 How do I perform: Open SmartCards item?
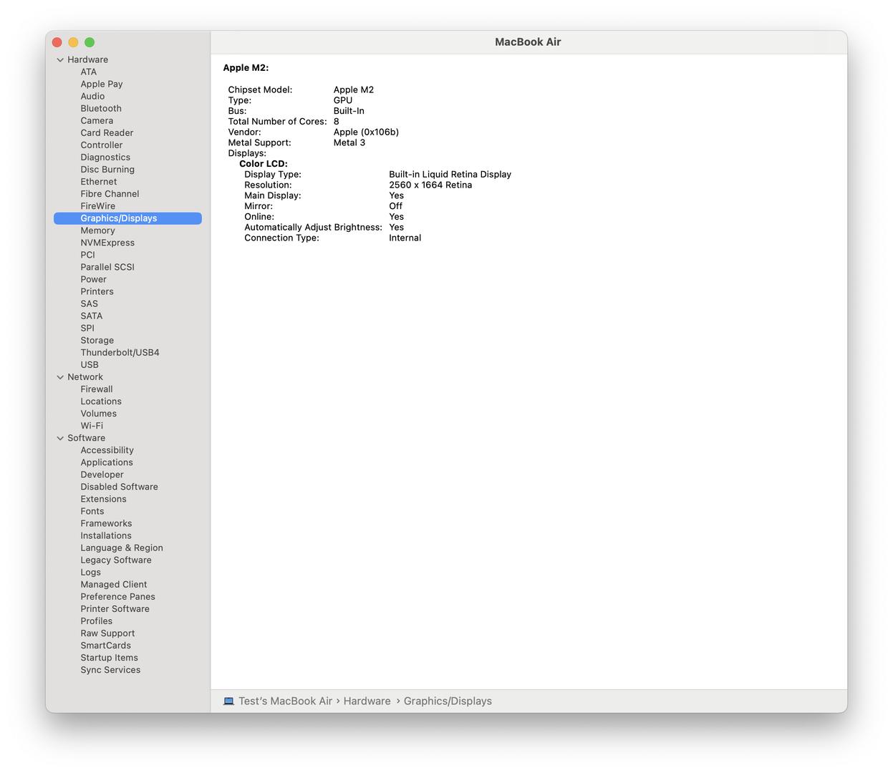(105, 646)
